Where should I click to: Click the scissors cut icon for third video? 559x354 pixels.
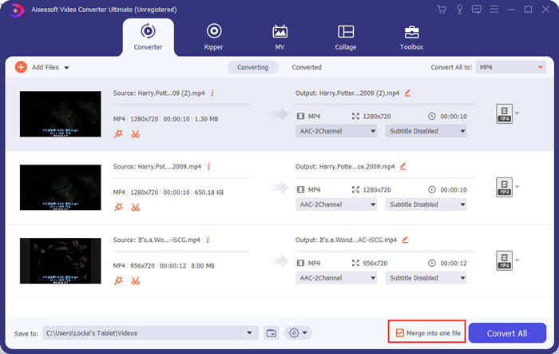(136, 280)
